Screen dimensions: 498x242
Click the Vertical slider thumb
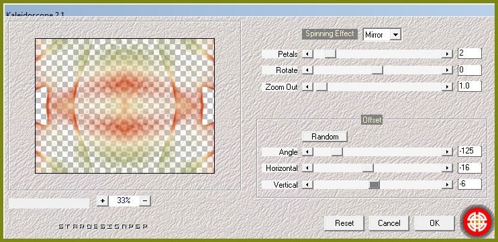click(375, 184)
